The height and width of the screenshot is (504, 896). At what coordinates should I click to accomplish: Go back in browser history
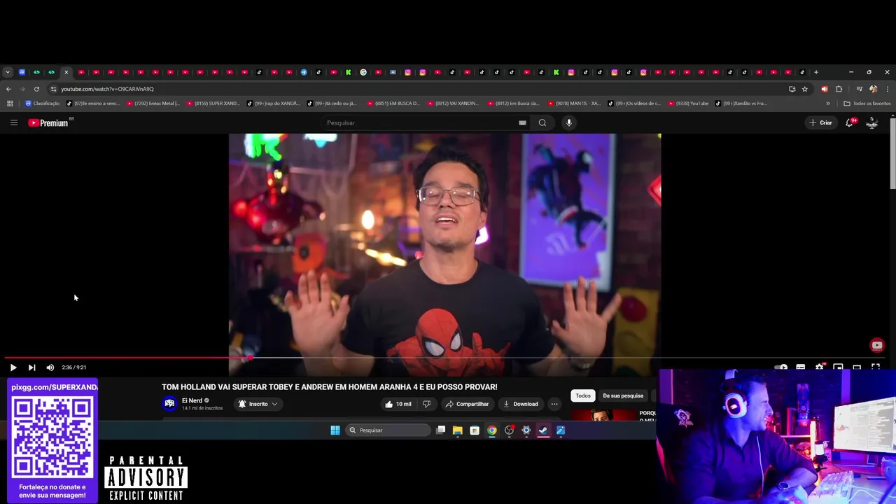click(8, 89)
